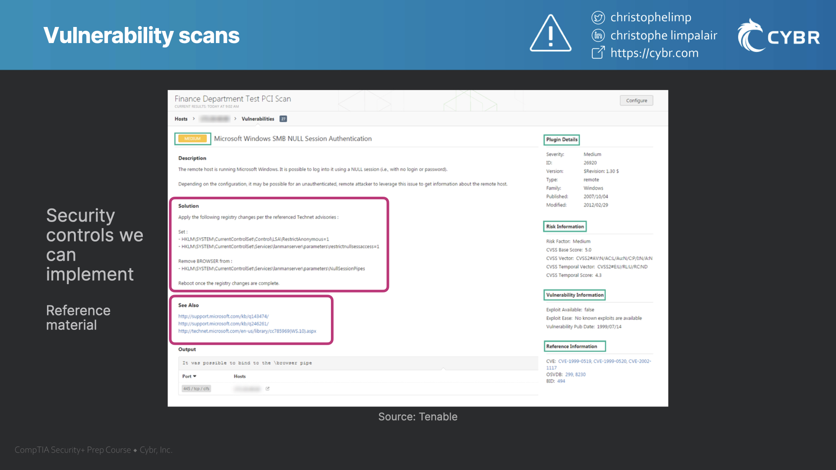Click the Configure button

636,101
